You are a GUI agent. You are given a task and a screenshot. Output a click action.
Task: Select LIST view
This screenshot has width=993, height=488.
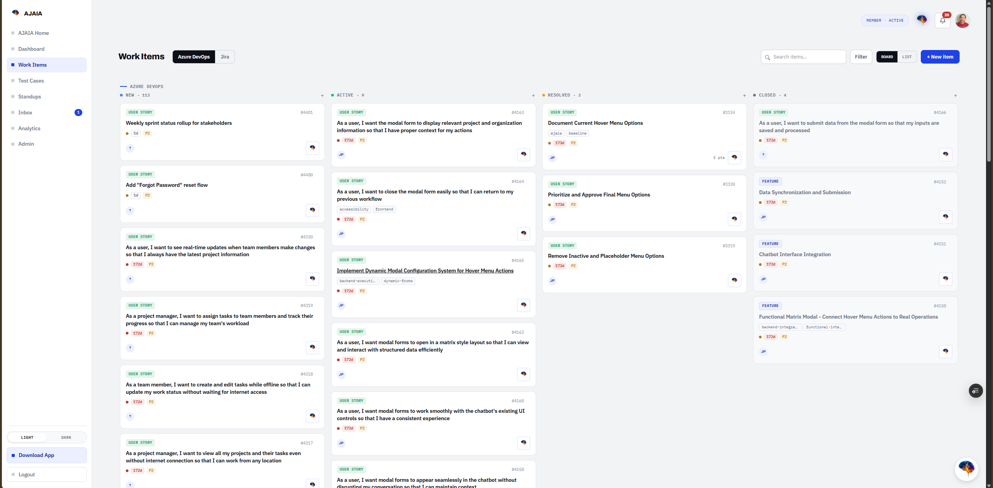point(907,57)
